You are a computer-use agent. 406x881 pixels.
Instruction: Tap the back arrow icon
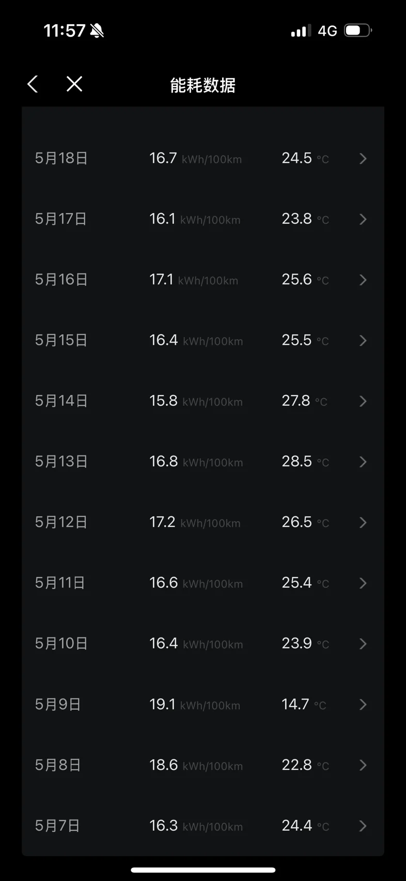pyautogui.click(x=33, y=84)
